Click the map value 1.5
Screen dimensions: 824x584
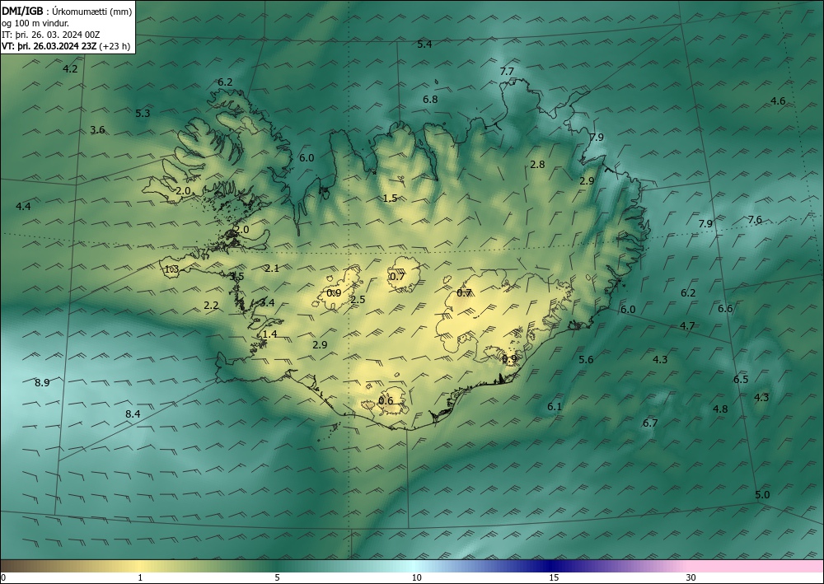(390, 198)
